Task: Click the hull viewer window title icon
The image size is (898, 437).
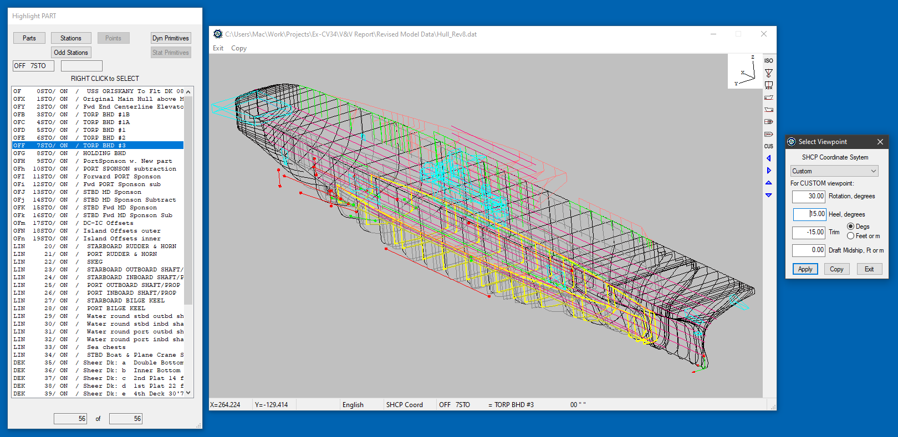Action: (218, 34)
